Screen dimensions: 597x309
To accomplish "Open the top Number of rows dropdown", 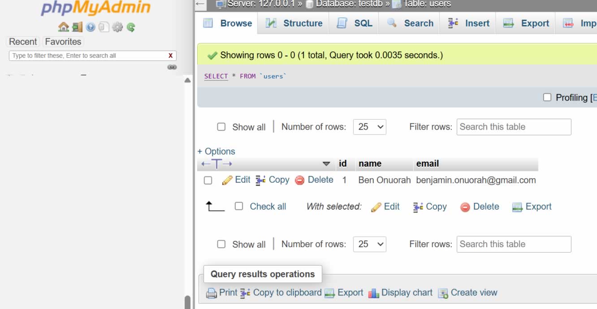I will click(x=369, y=127).
